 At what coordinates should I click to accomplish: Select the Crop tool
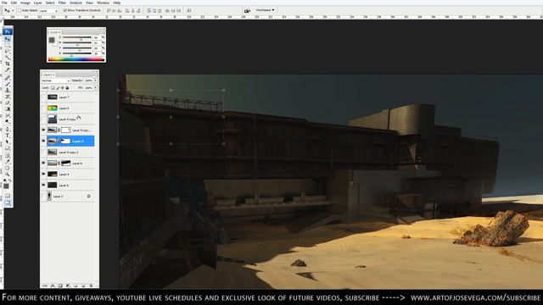pyautogui.click(x=8, y=64)
